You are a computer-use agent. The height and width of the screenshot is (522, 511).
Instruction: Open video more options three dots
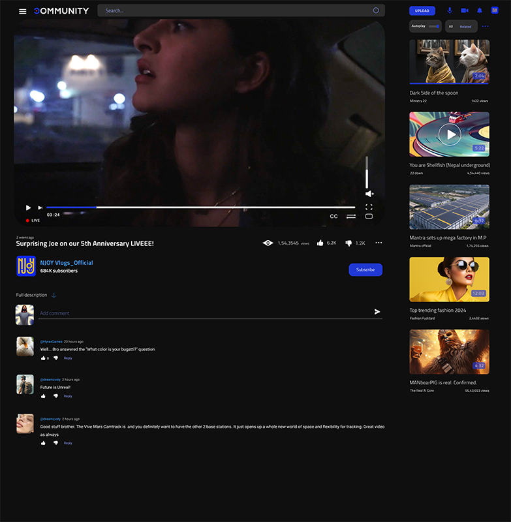(x=379, y=243)
